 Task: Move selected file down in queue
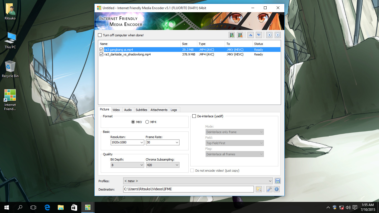pyautogui.click(x=259, y=35)
